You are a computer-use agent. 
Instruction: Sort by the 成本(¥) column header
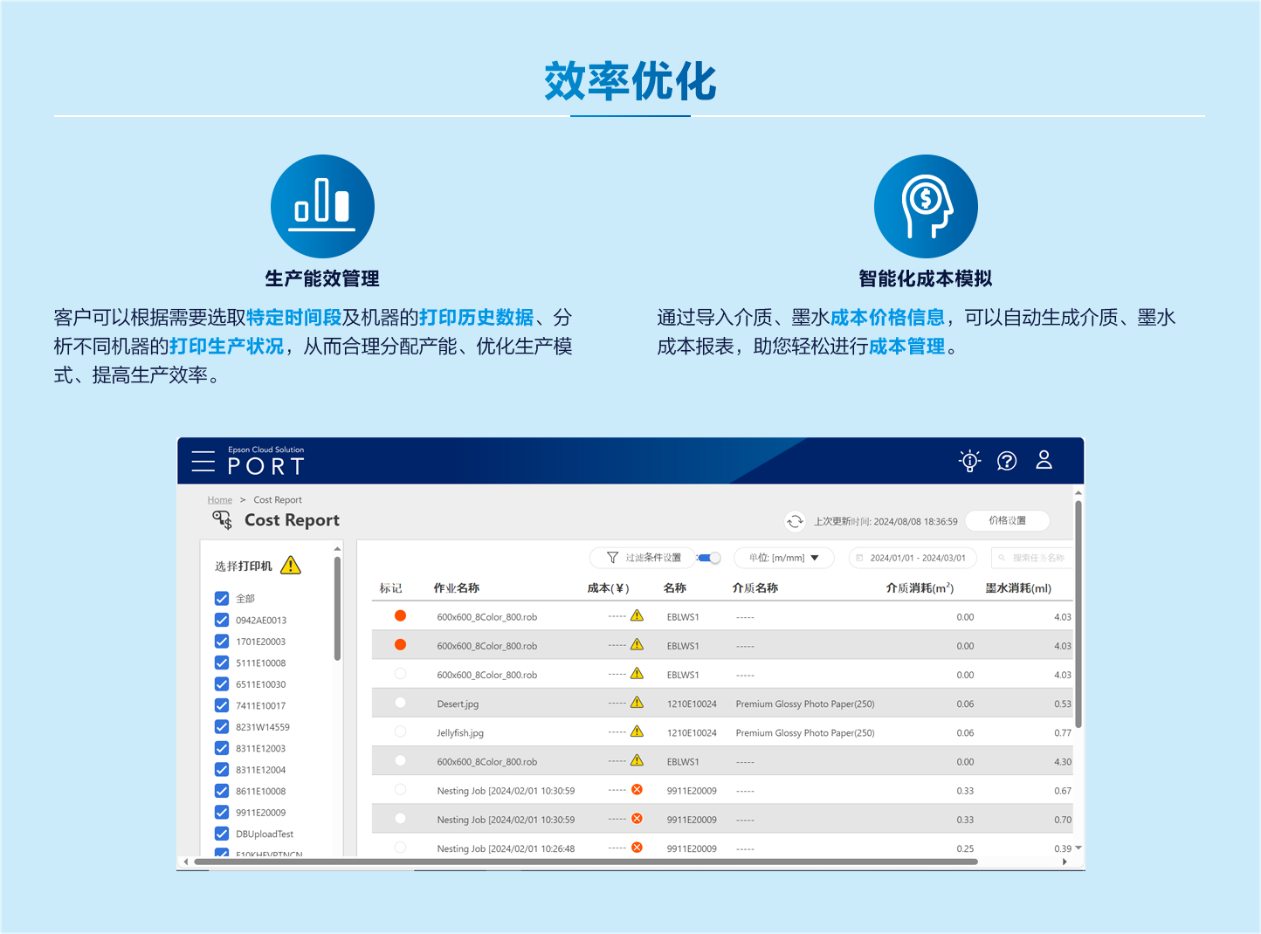pyautogui.click(x=609, y=588)
